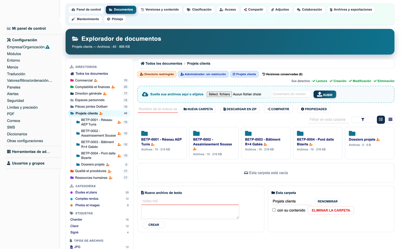Switch to grid view icon
Viewport: 402px width, 249px height.
[390, 120]
